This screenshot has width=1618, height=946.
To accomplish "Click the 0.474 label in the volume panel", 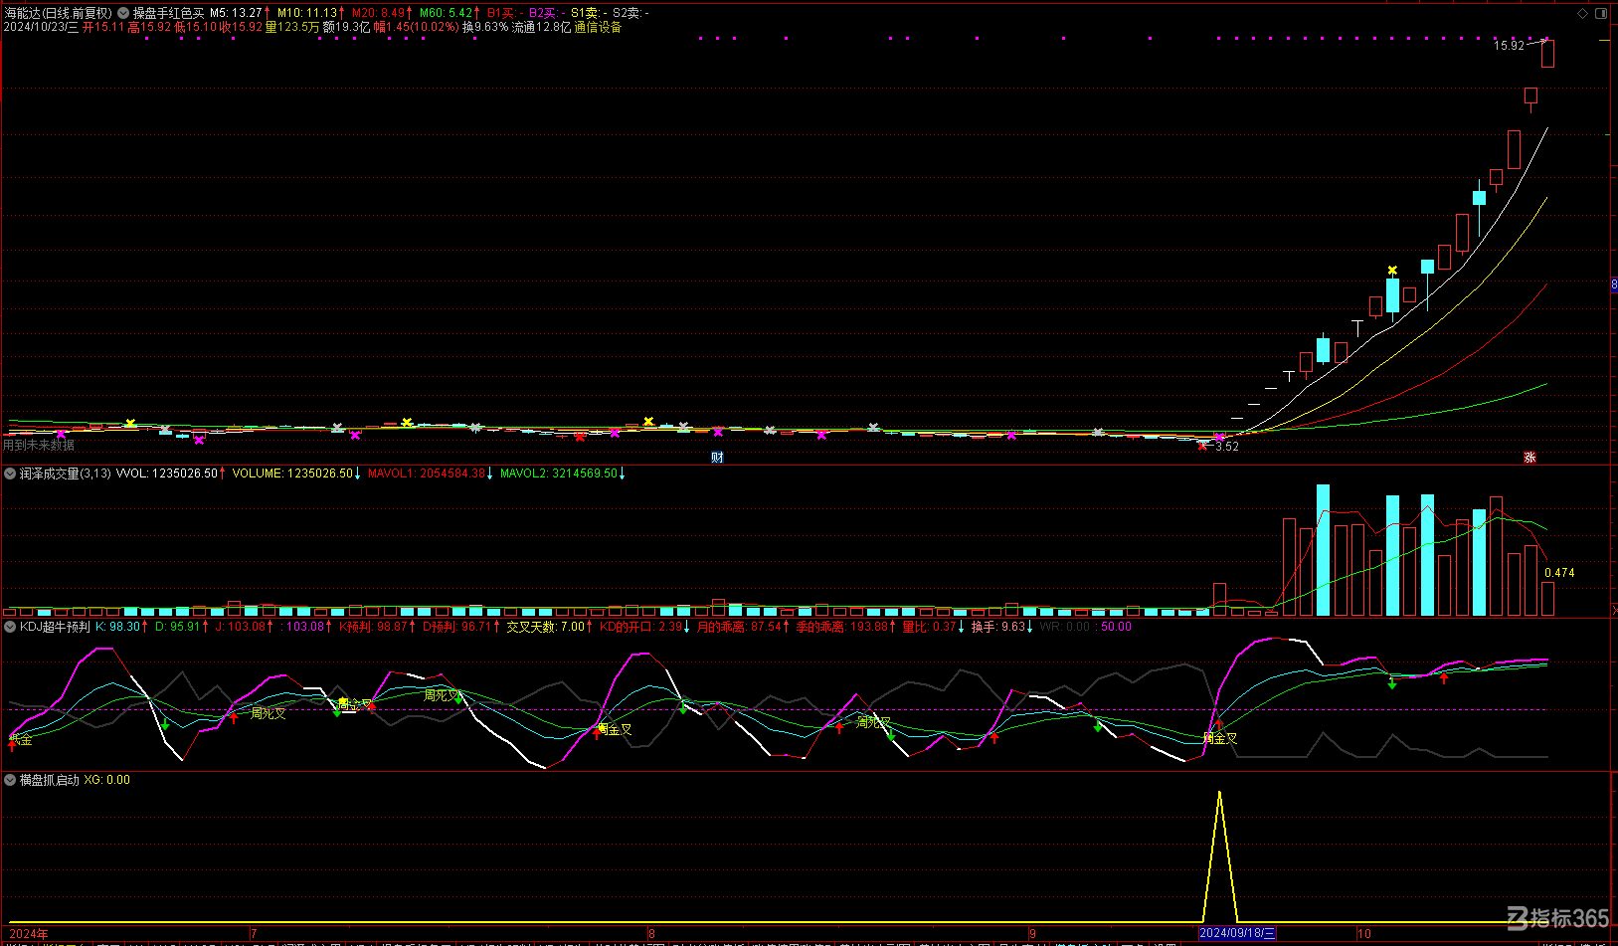I will coord(1559,573).
